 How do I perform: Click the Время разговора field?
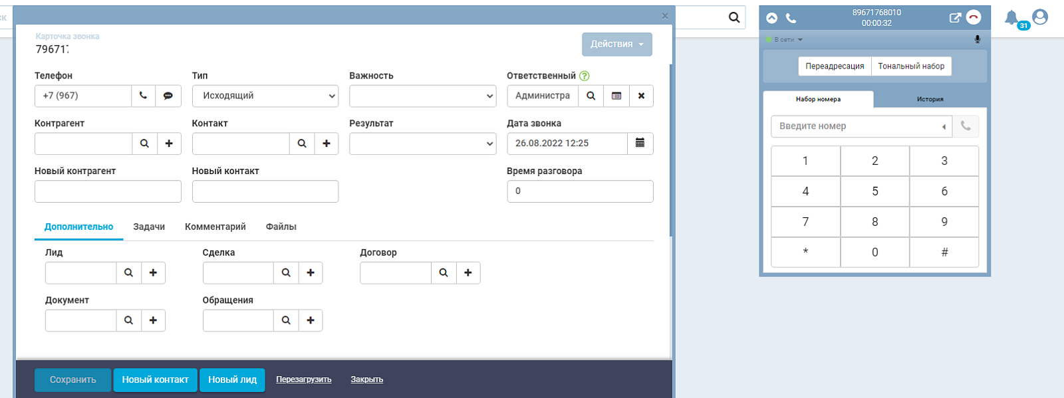tap(581, 191)
